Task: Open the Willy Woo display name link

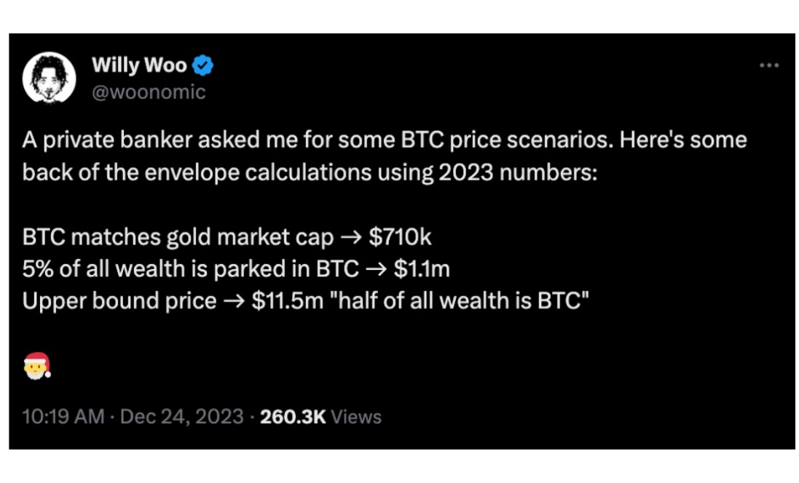Action: point(139,66)
